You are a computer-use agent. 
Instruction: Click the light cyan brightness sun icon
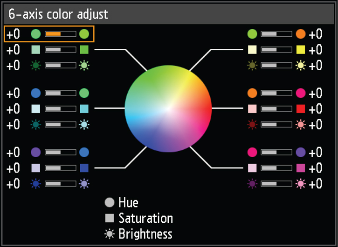[84, 125]
